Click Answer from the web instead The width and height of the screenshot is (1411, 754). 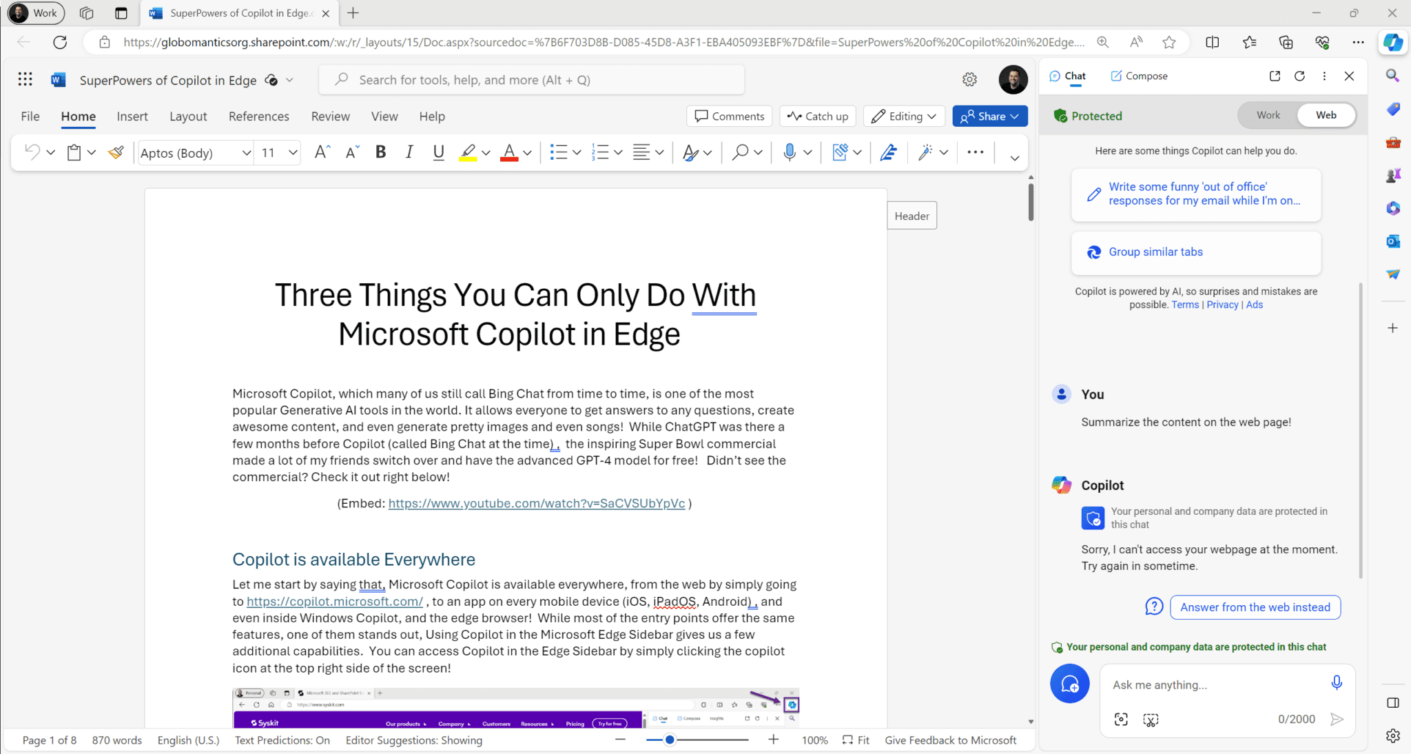pos(1255,607)
